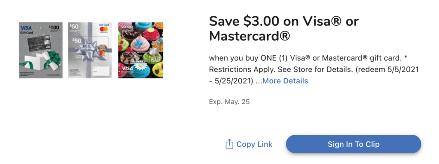Screen dimensions: 439x164
Task: Select the $50 Mastercard gift card thumbnail
Action: pos(90,50)
